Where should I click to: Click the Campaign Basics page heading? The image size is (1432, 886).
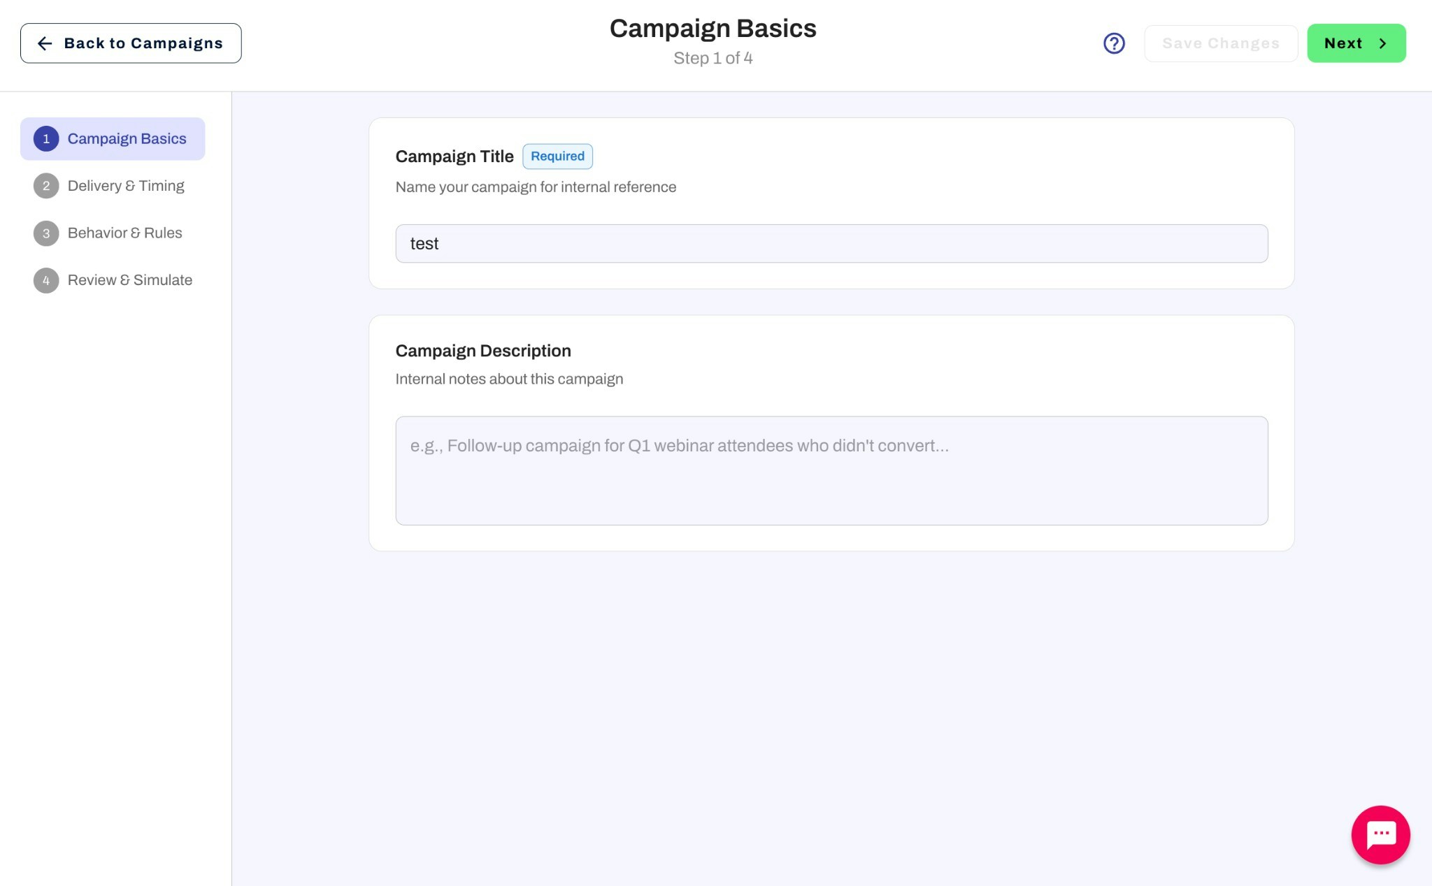coord(713,27)
